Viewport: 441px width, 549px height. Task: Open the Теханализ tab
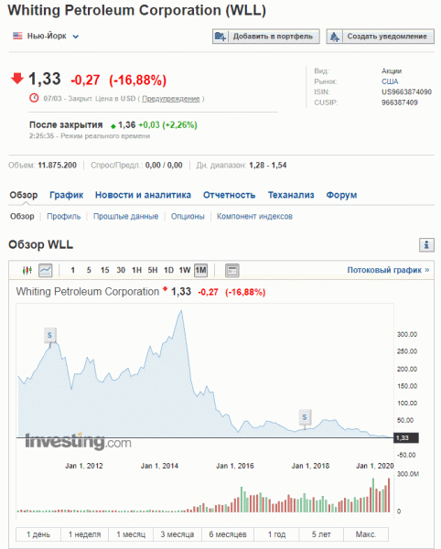point(291,195)
